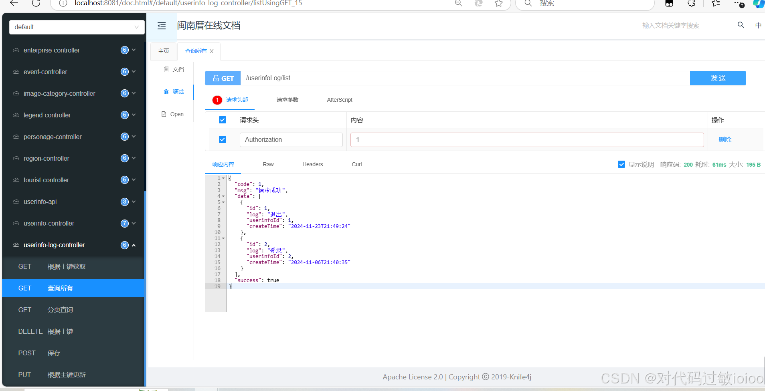The image size is (765, 391).
Task: Click 删除 to remove the header row
Action: (725, 139)
